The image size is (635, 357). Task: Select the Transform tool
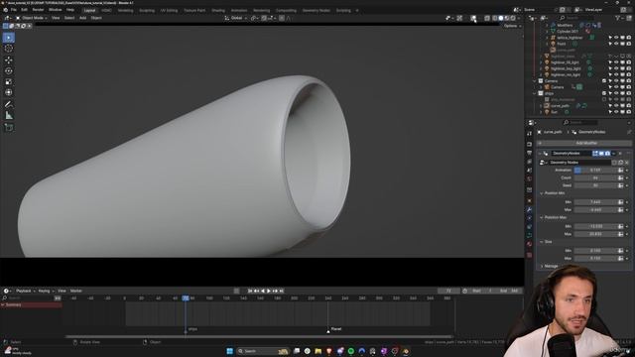click(9, 92)
